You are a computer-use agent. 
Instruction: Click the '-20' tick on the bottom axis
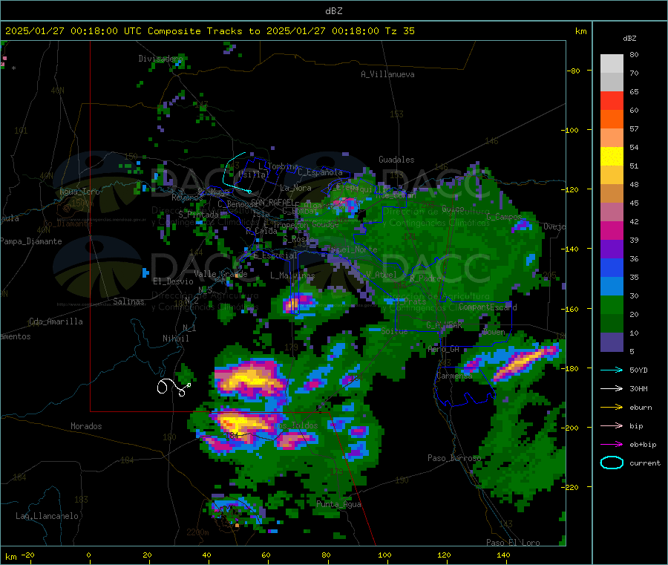point(27,555)
